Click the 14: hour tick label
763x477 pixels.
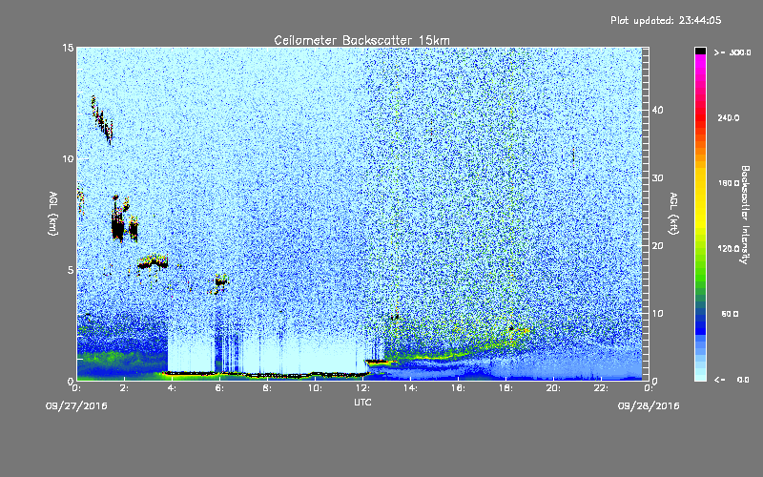click(x=410, y=388)
